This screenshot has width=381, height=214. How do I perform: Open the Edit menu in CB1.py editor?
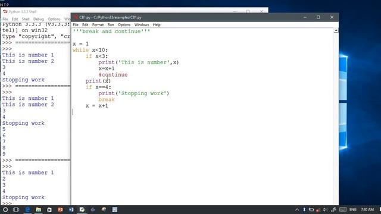pos(85,25)
